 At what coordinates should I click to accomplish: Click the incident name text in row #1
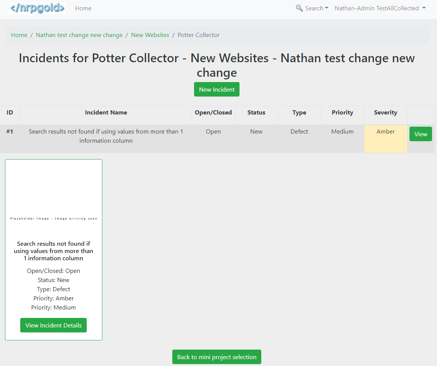point(106,136)
